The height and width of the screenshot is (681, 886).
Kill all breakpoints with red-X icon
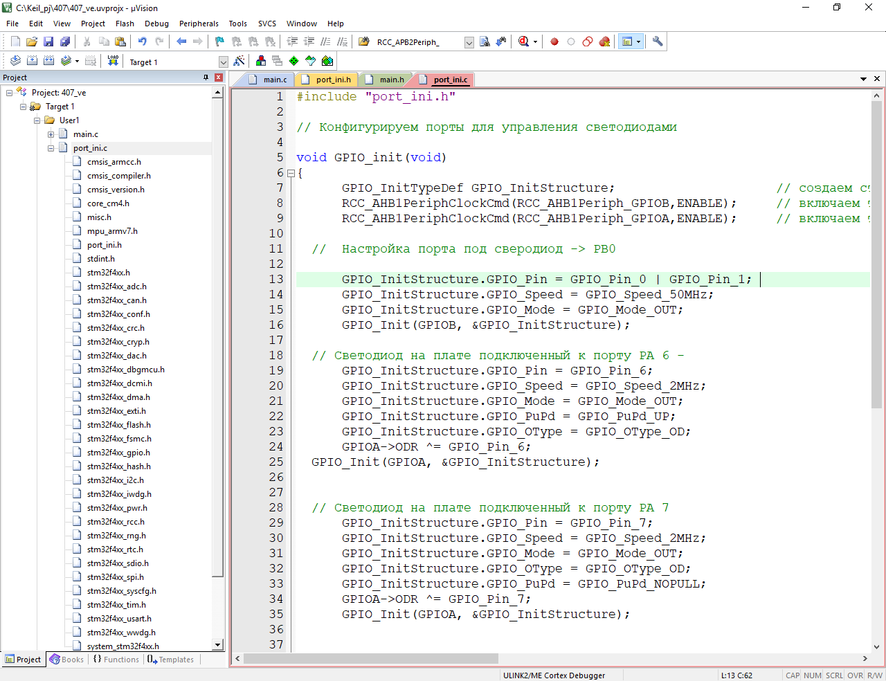coord(604,42)
